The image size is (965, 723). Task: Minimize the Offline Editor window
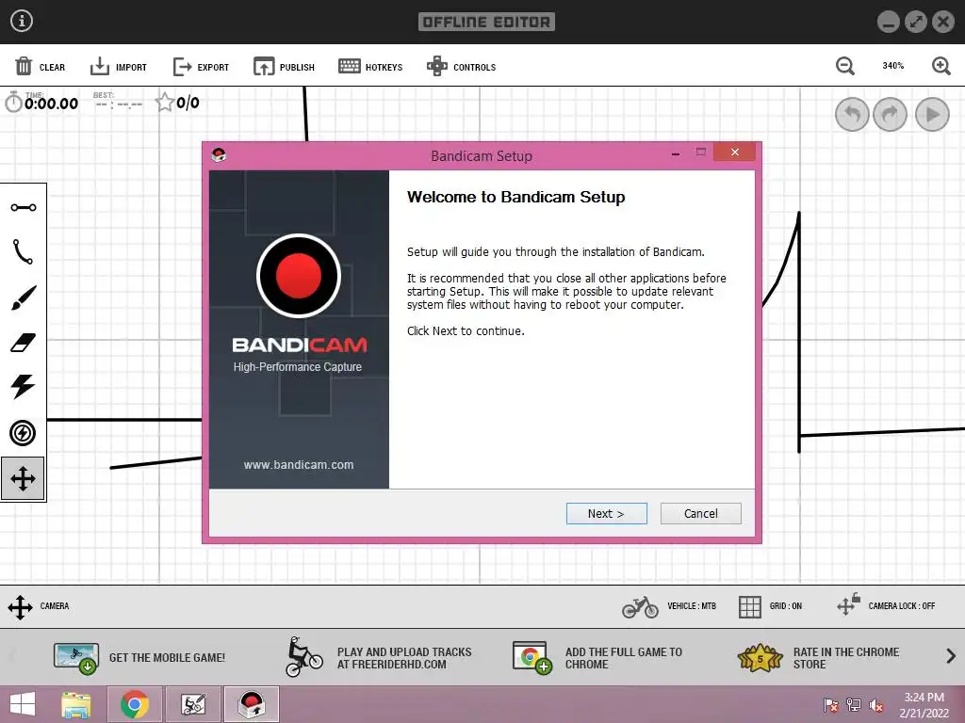click(x=888, y=23)
